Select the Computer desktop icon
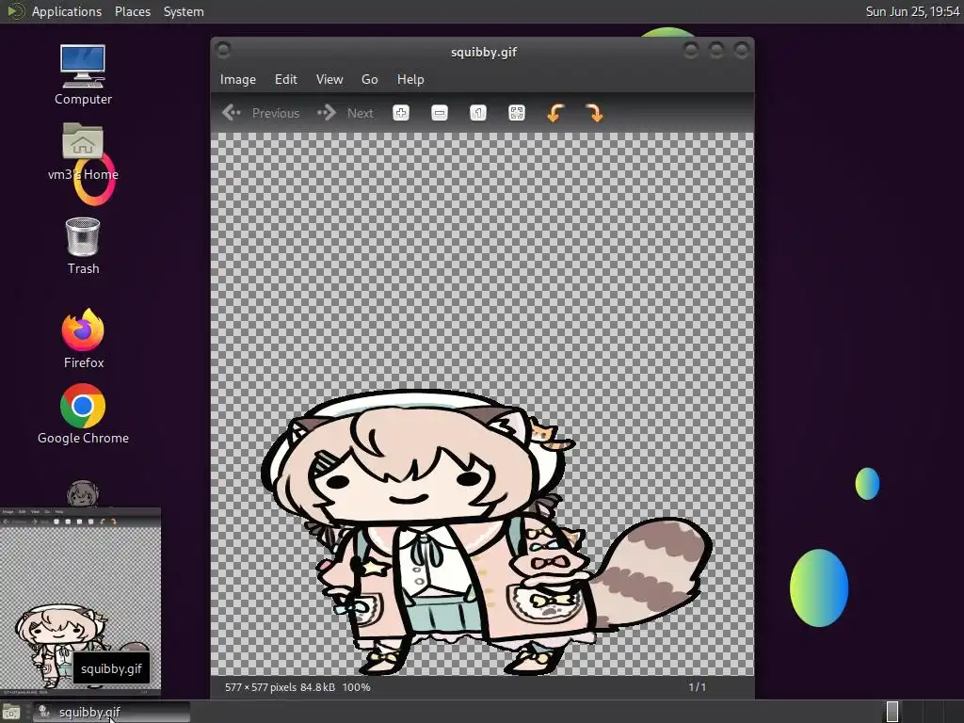The image size is (964, 723). click(83, 74)
